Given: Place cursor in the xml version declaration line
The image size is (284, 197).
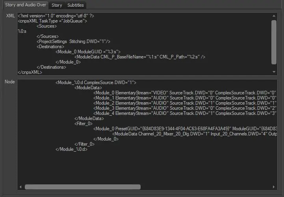Looking at the screenshot, I should click(x=56, y=15).
